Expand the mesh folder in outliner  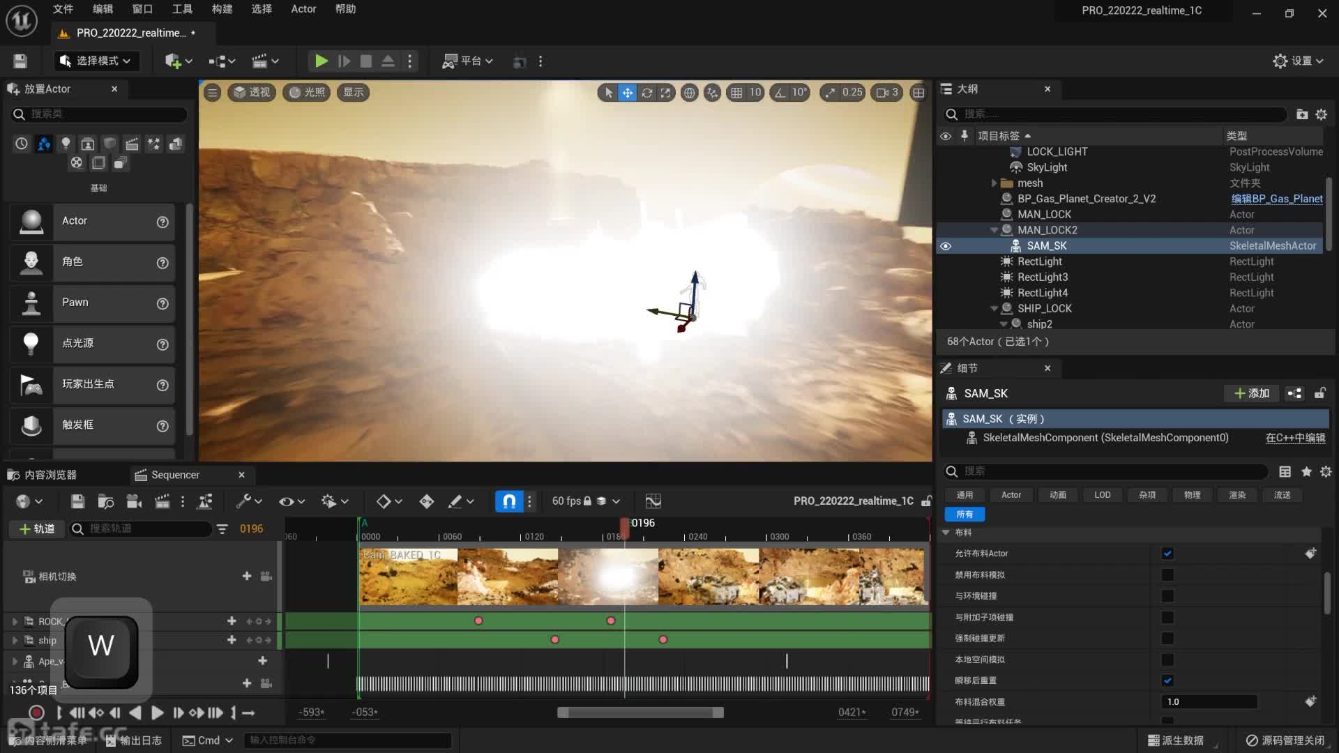point(994,183)
